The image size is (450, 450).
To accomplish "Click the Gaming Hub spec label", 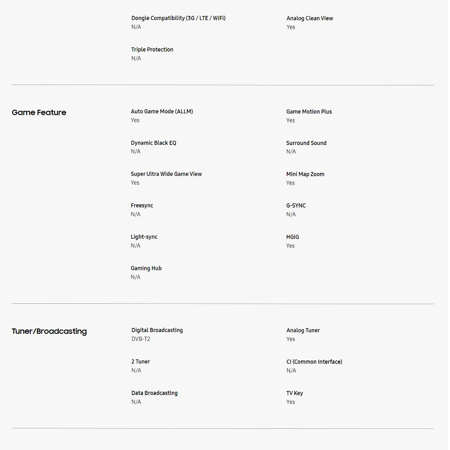I will coord(146,268).
